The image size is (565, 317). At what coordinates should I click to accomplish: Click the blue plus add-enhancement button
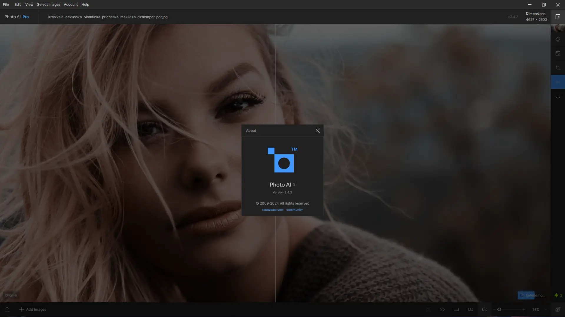558,82
